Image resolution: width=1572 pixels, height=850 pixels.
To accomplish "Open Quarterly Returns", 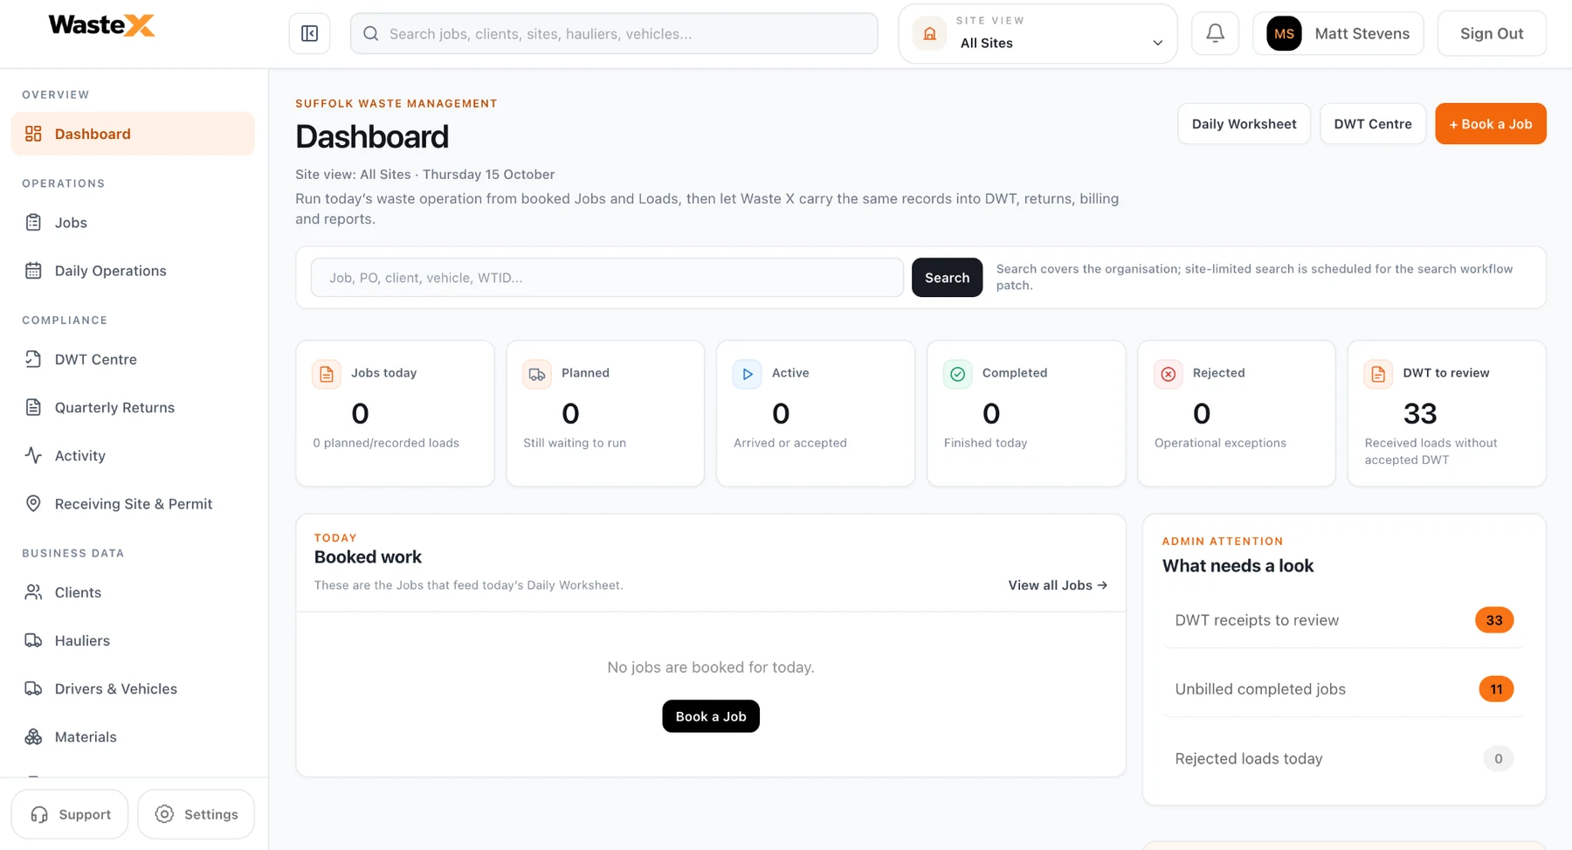I will tap(133, 407).
